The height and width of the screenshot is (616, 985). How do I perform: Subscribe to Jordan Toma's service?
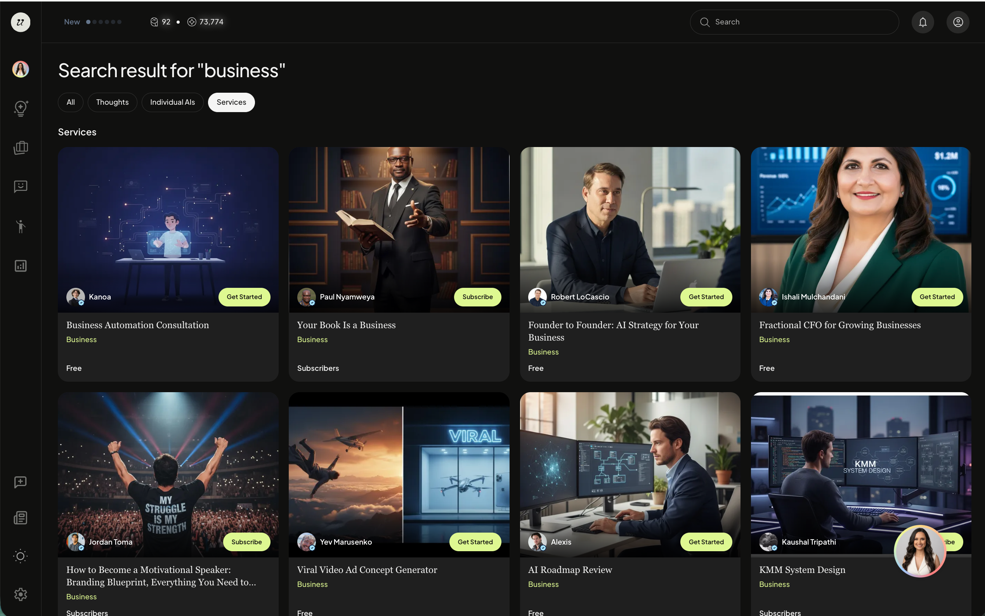[x=246, y=542]
